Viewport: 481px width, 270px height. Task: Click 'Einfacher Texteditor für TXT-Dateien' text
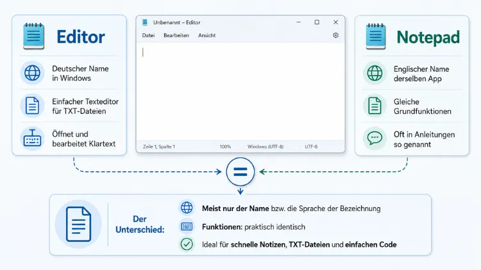coord(85,106)
